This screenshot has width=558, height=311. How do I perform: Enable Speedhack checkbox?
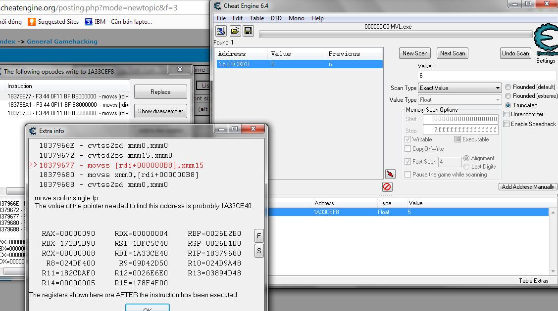click(507, 124)
